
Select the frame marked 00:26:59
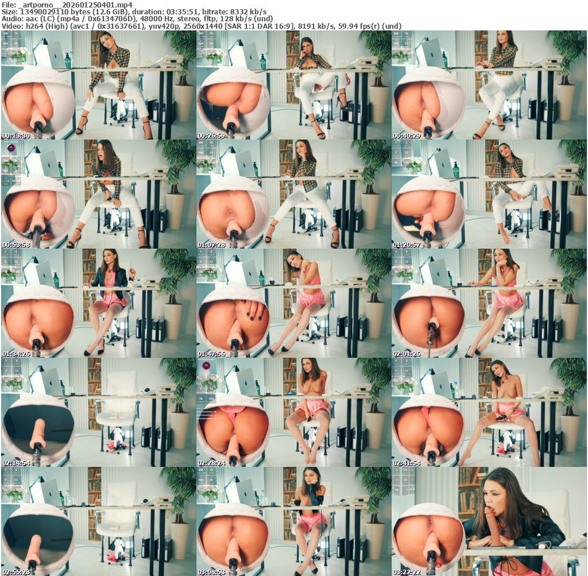[293, 85]
